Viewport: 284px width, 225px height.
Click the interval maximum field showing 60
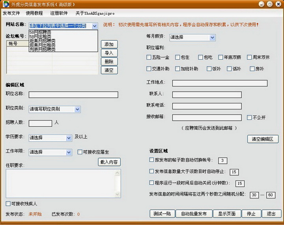coord(271,195)
